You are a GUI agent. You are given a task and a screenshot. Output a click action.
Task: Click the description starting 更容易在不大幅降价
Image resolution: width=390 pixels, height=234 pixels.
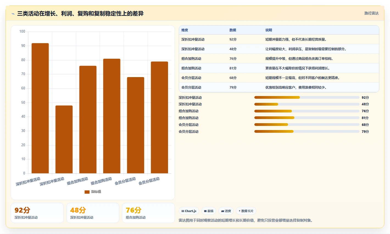click(x=298, y=68)
